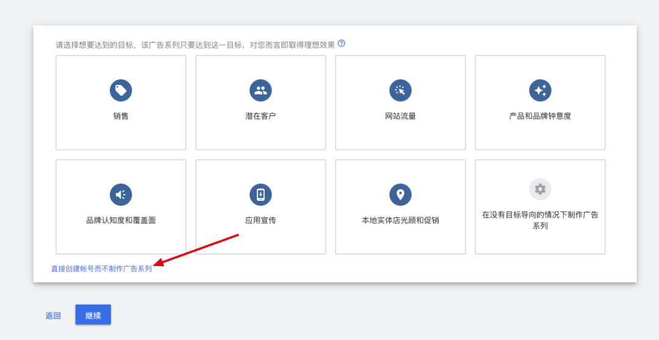
Task: Select the 销售 goal label
Action: (x=121, y=116)
